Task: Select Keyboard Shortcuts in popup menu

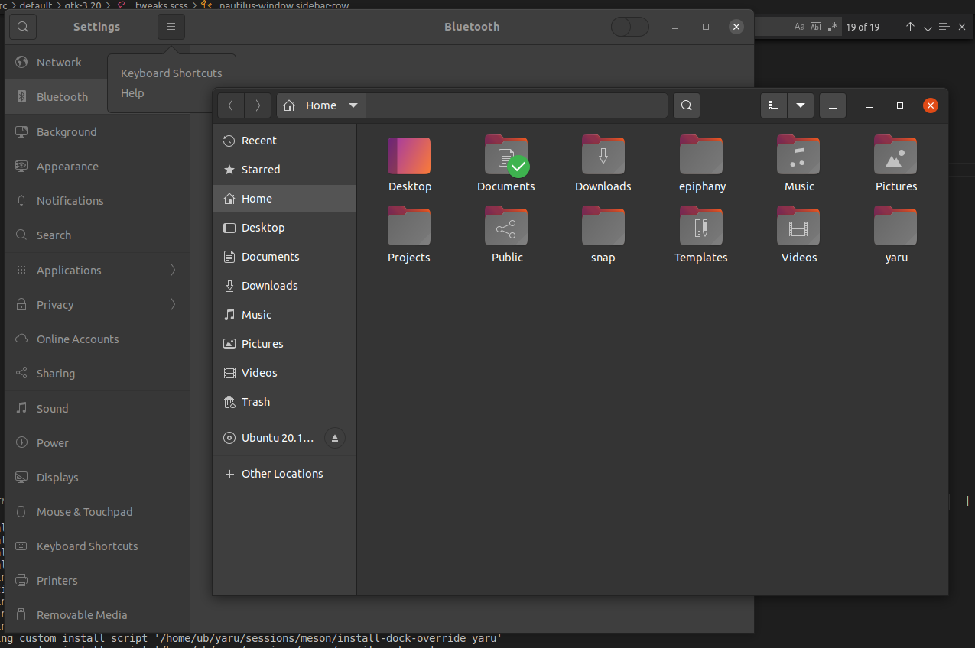Action: point(171,73)
